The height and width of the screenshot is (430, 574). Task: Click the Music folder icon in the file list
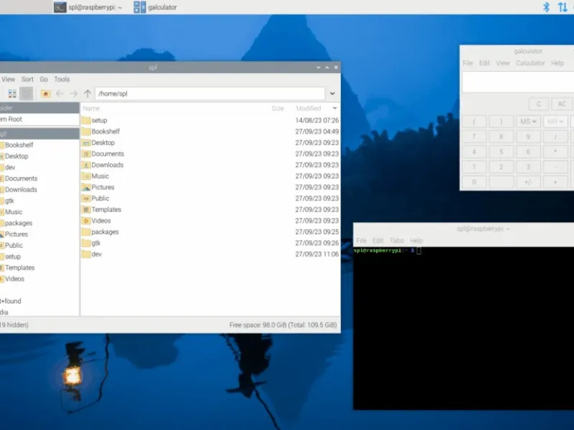pos(86,176)
